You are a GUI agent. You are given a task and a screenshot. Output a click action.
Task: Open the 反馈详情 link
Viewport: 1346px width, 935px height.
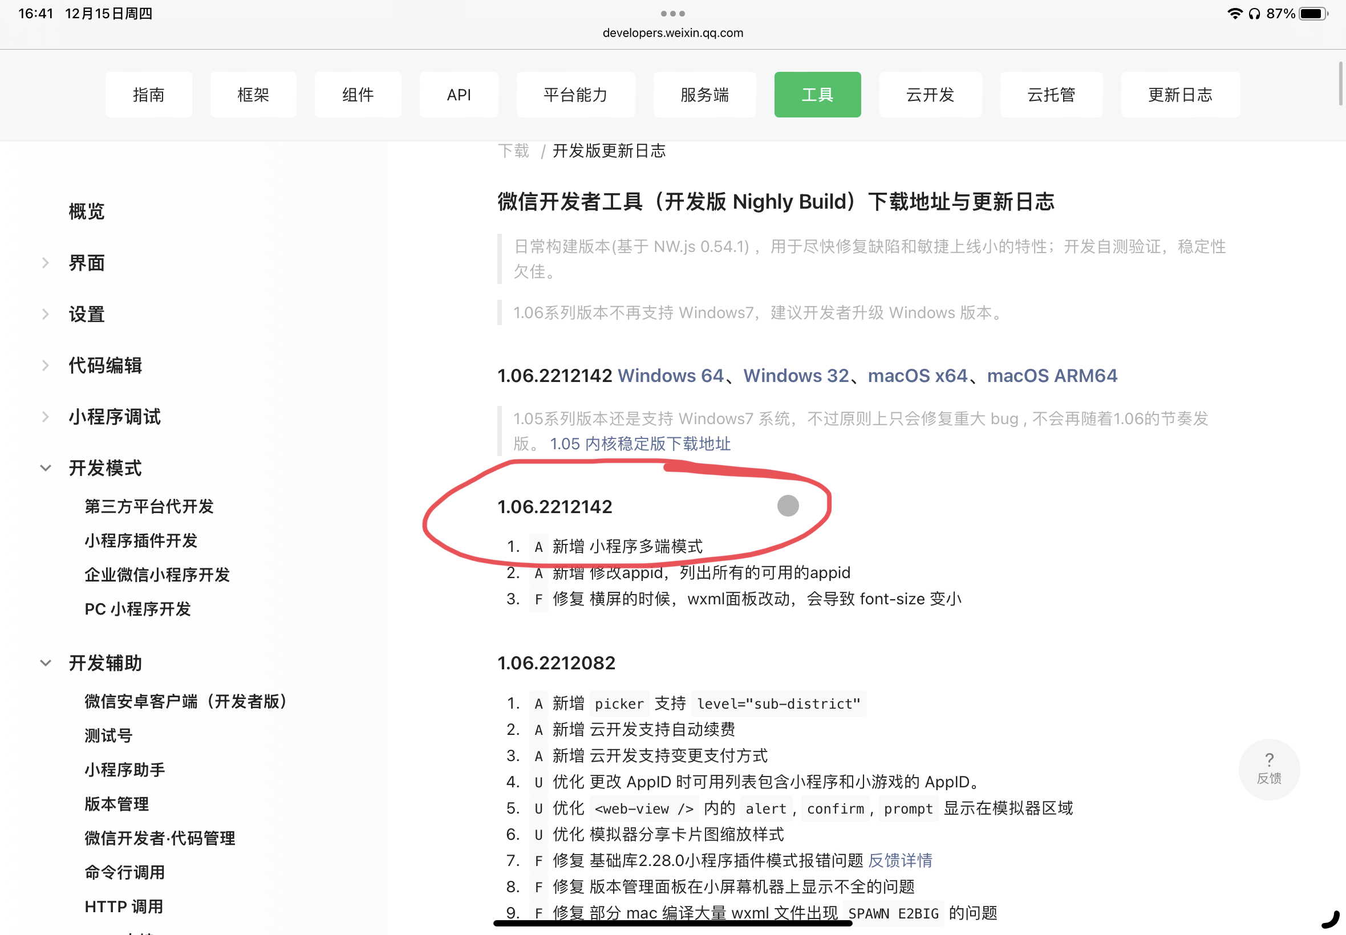(x=900, y=860)
